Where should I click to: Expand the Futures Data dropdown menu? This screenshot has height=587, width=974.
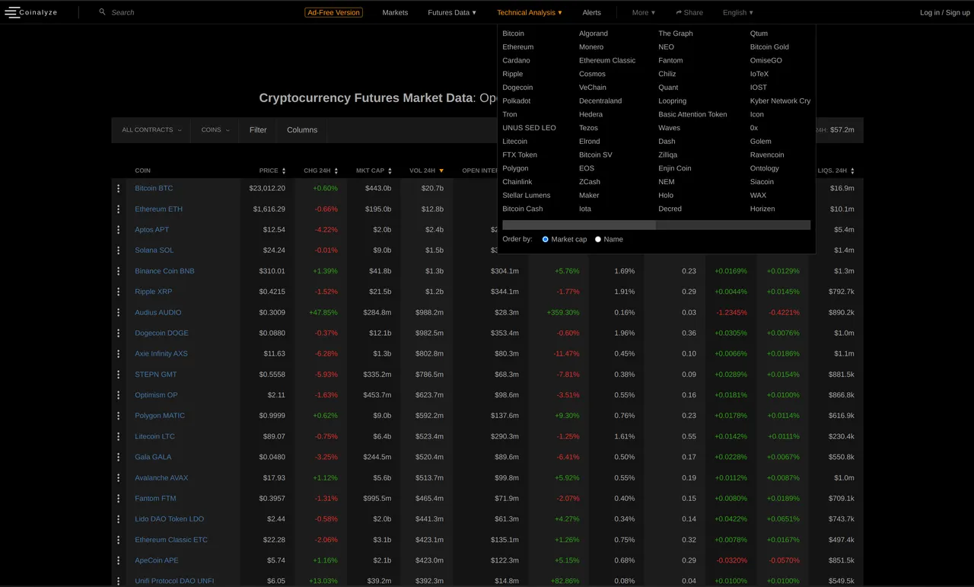[452, 12]
